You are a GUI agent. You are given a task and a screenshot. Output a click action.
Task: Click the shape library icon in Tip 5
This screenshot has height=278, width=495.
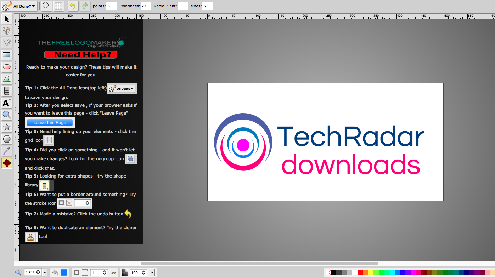point(44,185)
